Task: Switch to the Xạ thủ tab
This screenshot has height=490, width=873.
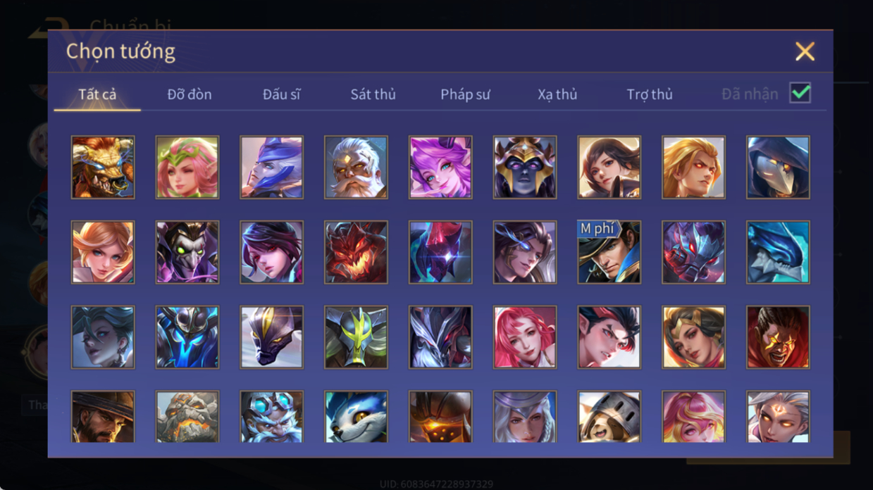Action: [x=557, y=94]
